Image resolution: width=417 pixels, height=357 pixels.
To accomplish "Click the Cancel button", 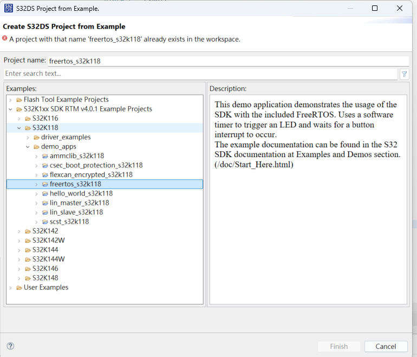I will click(x=386, y=346).
